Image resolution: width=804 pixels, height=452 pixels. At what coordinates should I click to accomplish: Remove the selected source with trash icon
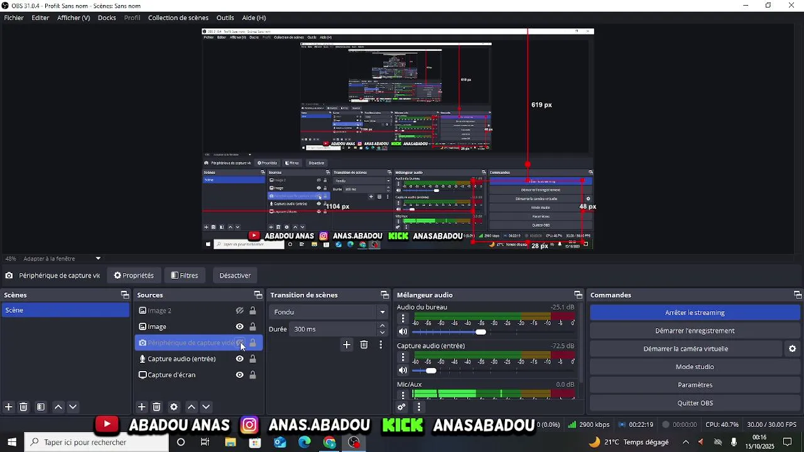pyautogui.click(x=157, y=407)
